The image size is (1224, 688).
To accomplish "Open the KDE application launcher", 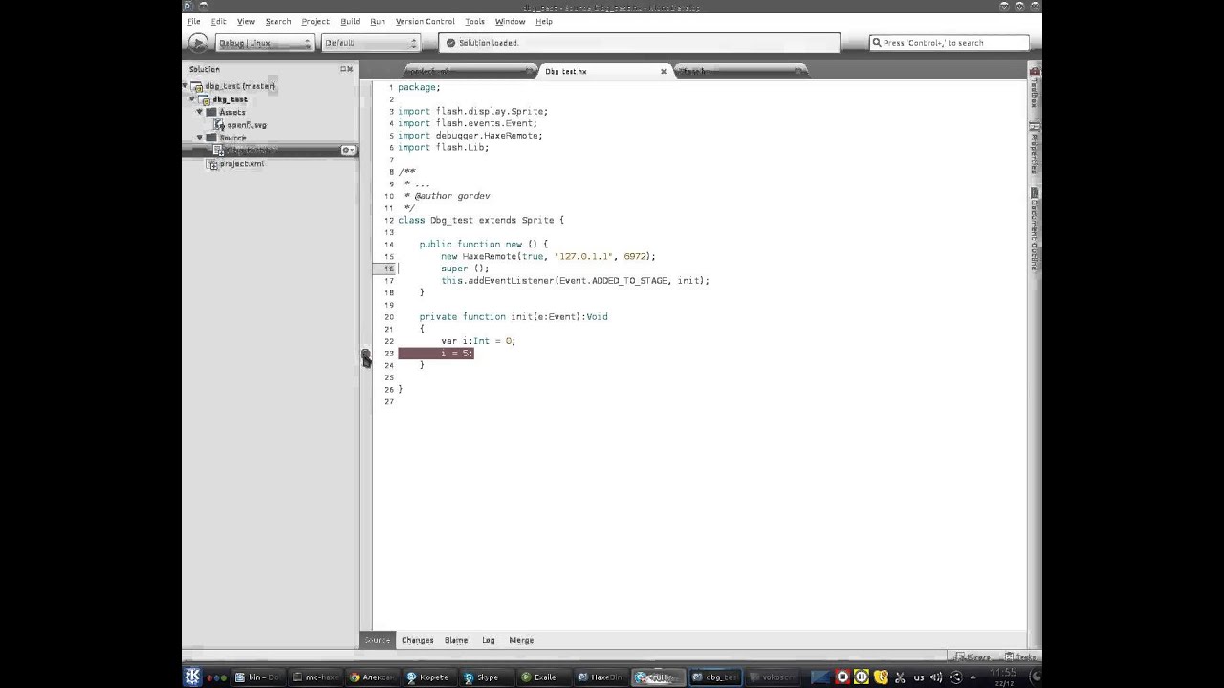I will pos(192,677).
